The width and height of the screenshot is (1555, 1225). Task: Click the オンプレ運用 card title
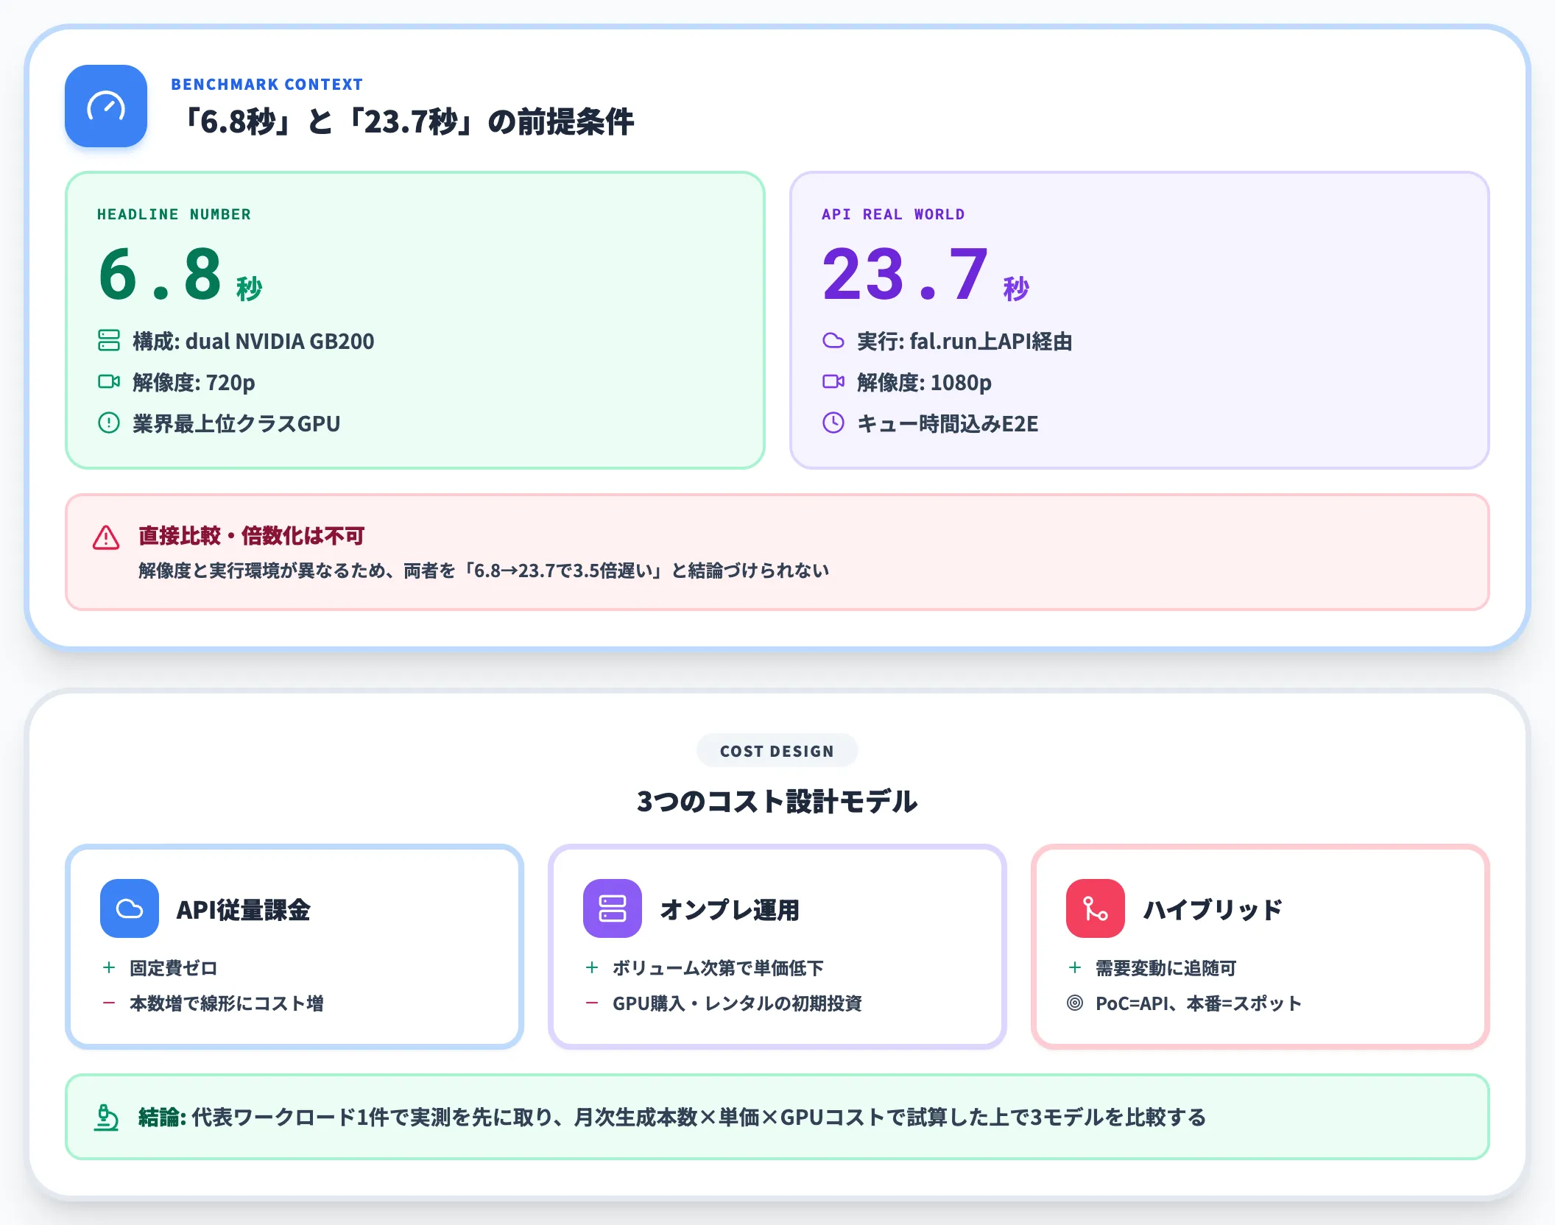coord(730,910)
